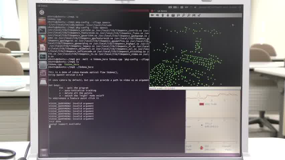Save the current LK Demo image

194,15
